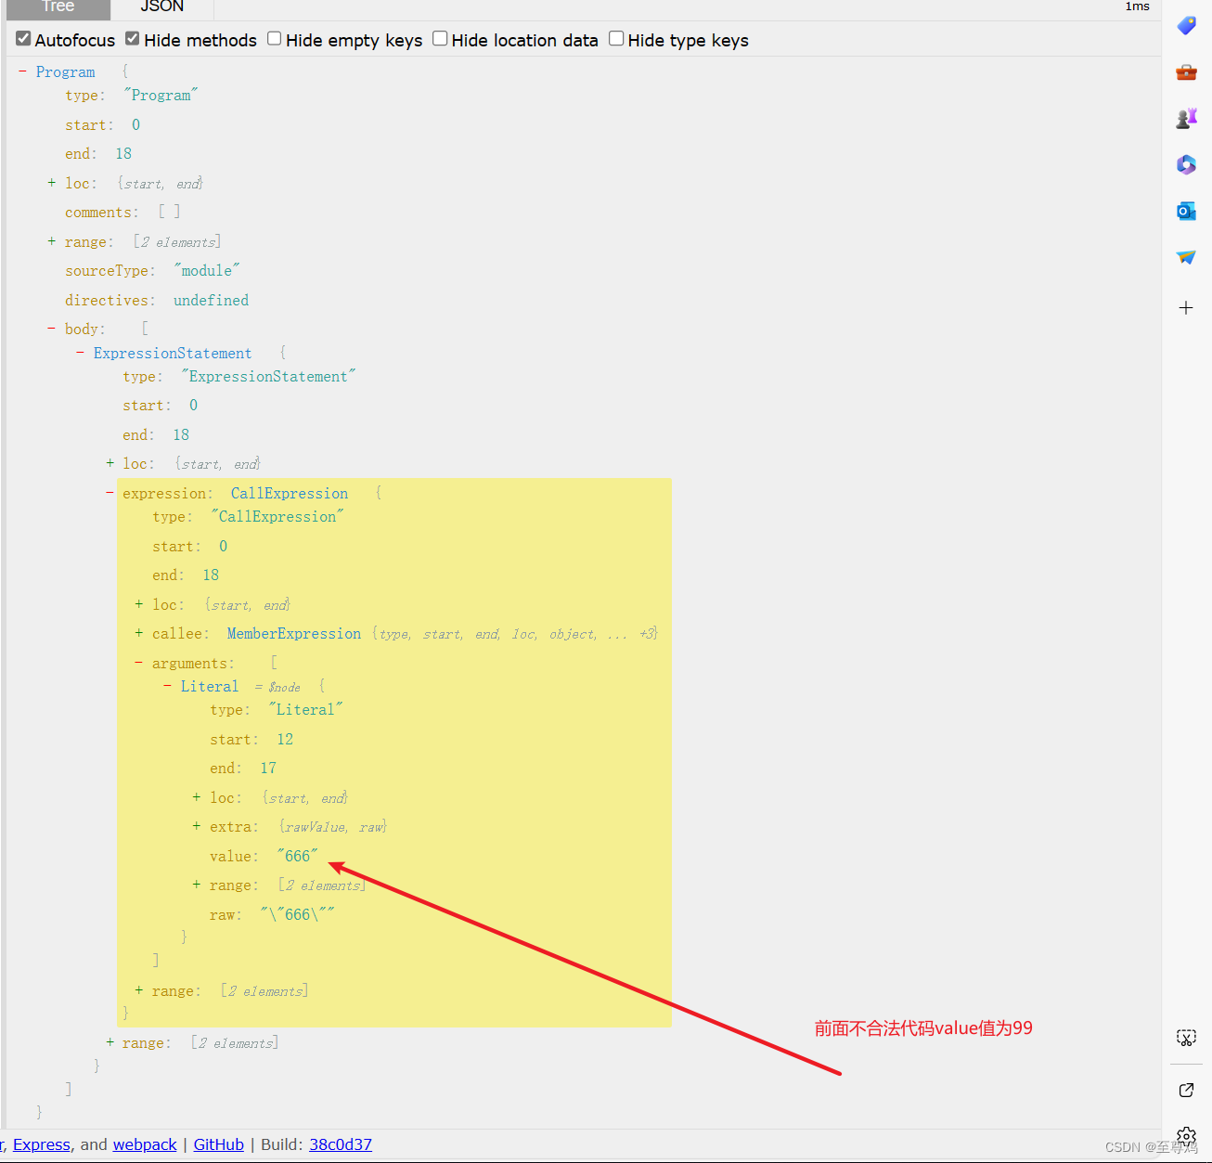Collapse the arguments array

point(139,663)
